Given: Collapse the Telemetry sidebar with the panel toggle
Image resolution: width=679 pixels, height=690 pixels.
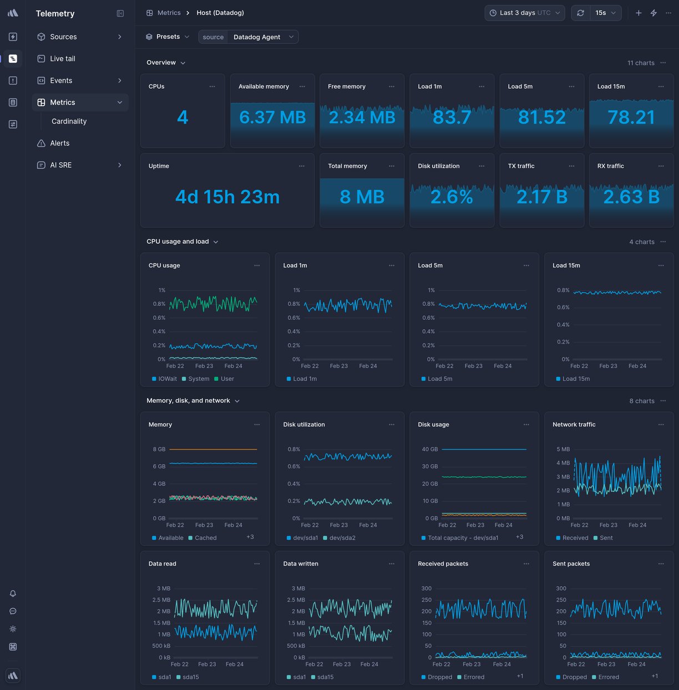Looking at the screenshot, I should [120, 13].
